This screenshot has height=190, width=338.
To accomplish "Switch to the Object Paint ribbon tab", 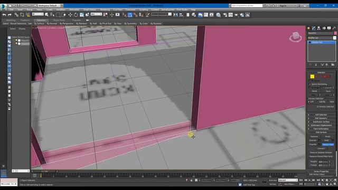I will [59, 20].
